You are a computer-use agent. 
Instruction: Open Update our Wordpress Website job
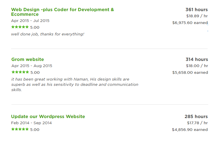[x=48, y=117]
